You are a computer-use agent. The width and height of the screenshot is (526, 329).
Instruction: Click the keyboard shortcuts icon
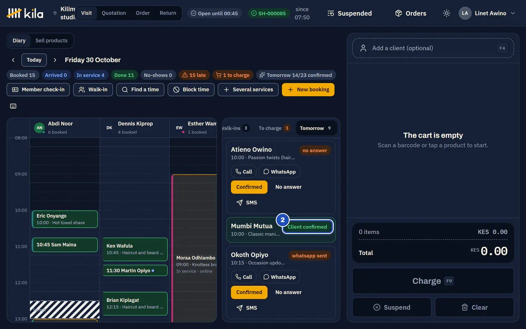pos(13,106)
